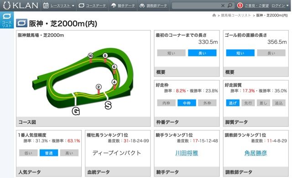Clear the search box with X icon
Image resolution: width=292 pixels, height=178 pixels.
tap(223, 5)
